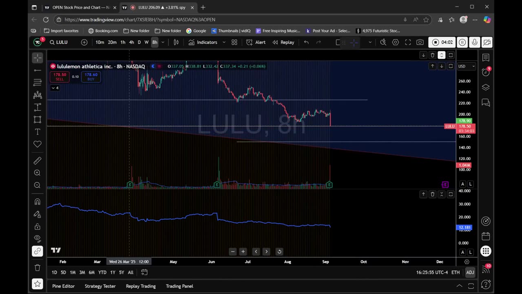Stop the screen recording at 04:02
Screen dimensions: 522x294
click(x=442, y=42)
